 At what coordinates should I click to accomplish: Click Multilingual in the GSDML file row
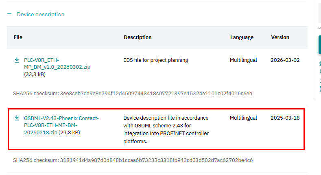(x=243, y=118)
